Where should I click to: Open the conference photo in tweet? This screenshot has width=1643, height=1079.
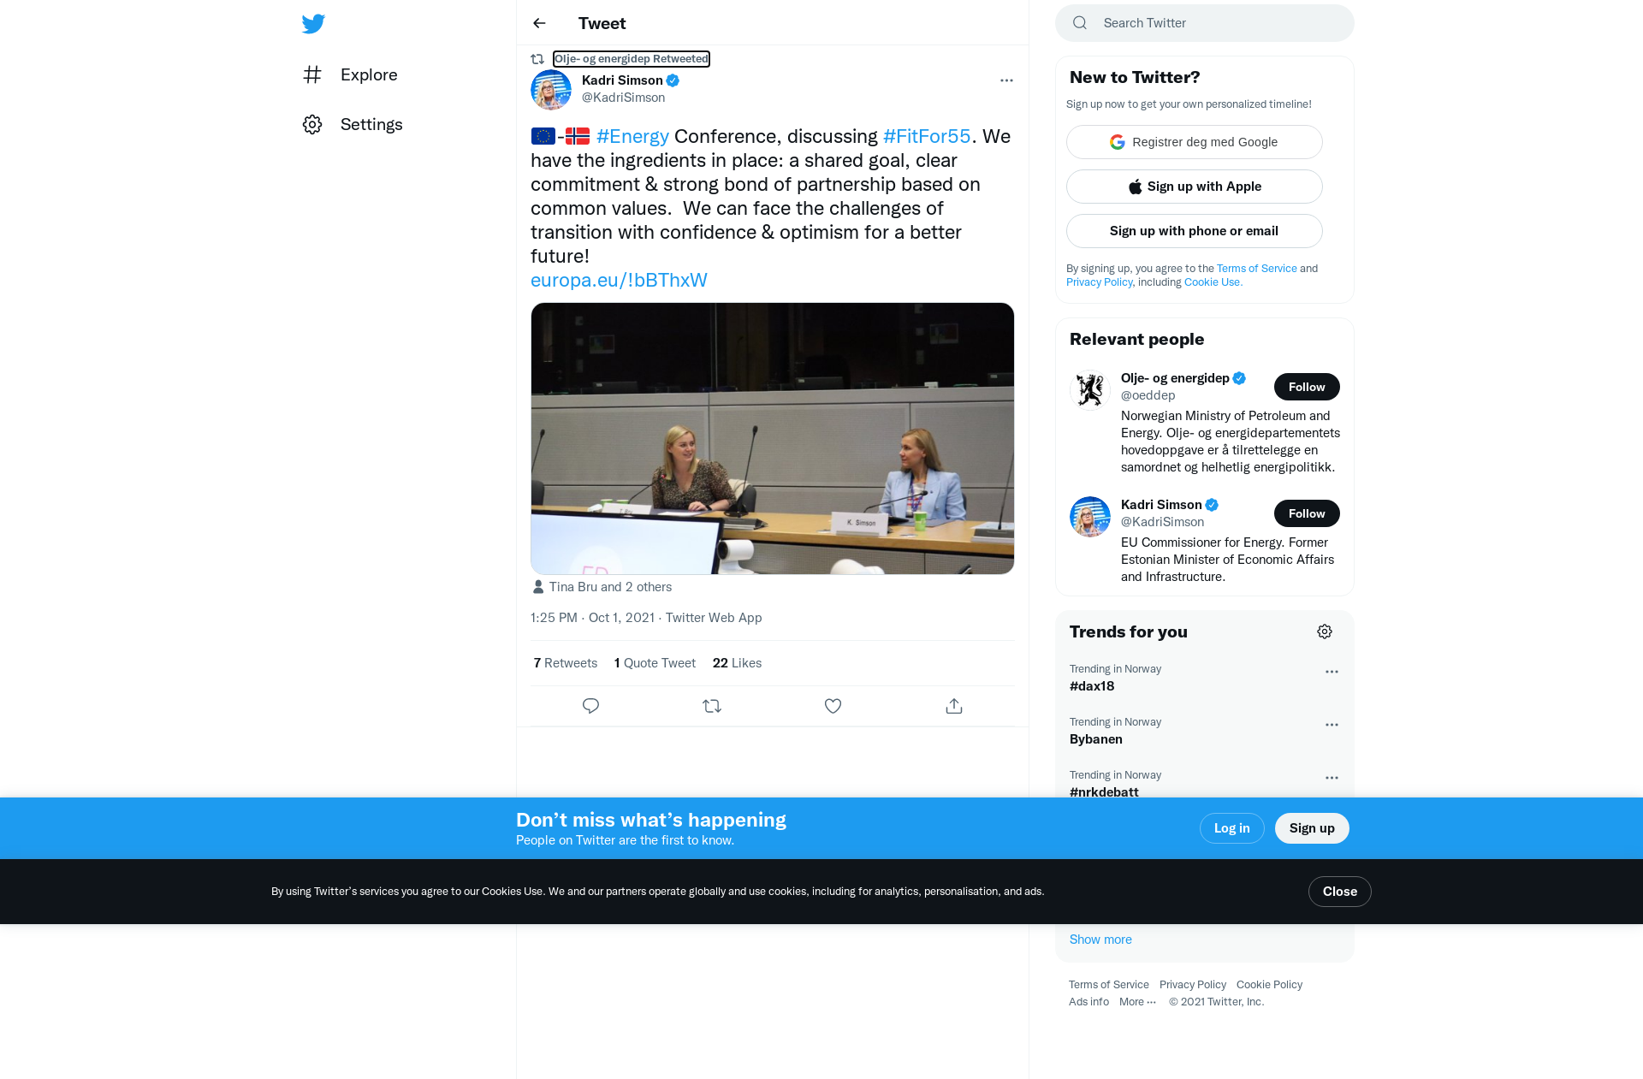772,438
